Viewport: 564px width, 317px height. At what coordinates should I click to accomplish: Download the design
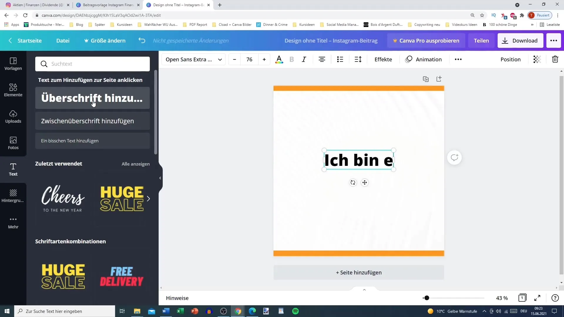(520, 41)
